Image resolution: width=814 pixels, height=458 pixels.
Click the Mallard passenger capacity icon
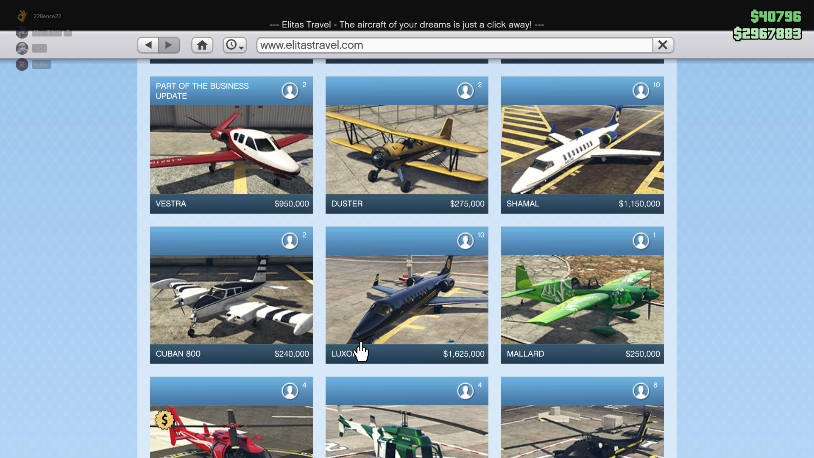[x=641, y=241]
